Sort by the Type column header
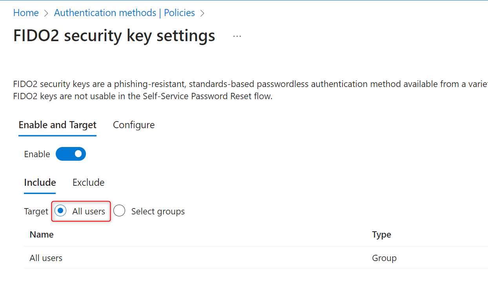 coord(382,235)
